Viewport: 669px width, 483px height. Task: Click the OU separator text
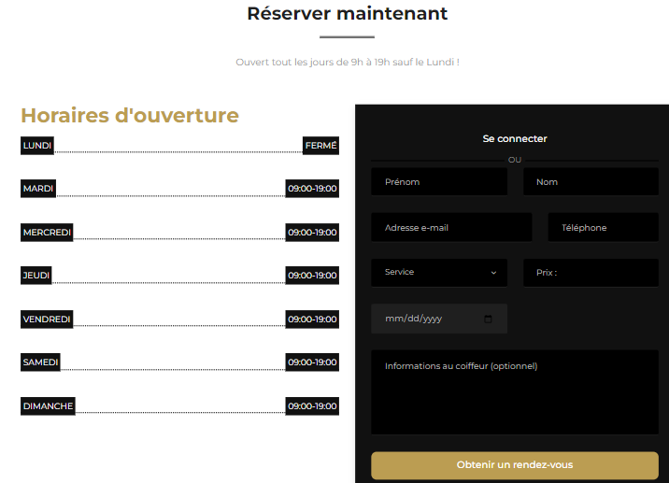pos(515,160)
